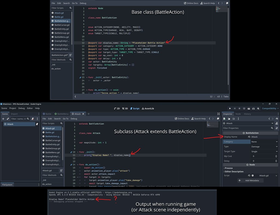Revert the Display Name property
Image resolution: width=280 pixels, height=215 pixels.
pyautogui.click(x=249, y=137)
